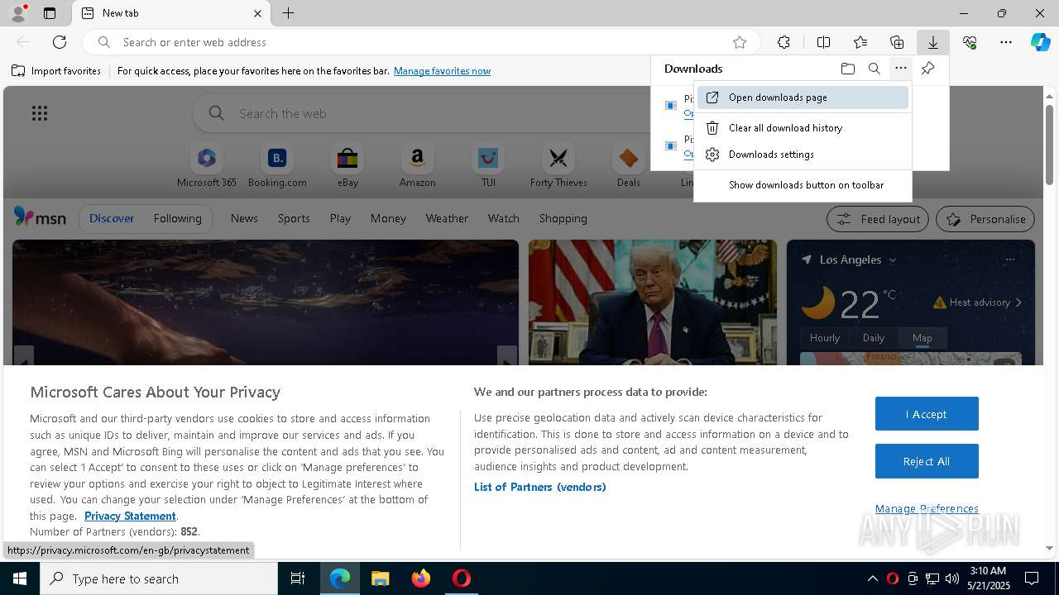Image resolution: width=1059 pixels, height=595 pixels.
Task: Open the Microsoft 365 shortcut
Action: click(207, 165)
